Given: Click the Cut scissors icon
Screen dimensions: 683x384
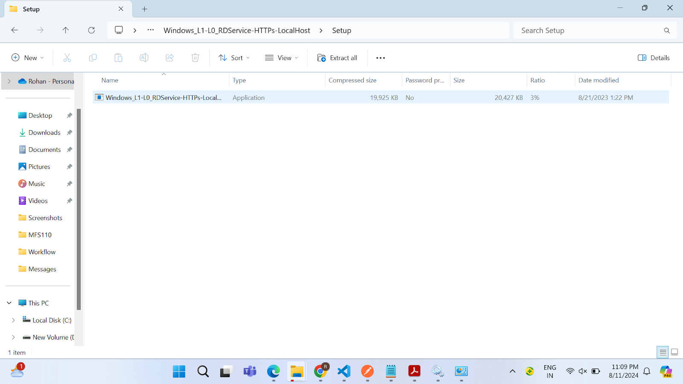Looking at the screenshot, I should pyautogui.click(x=67, y=58).
